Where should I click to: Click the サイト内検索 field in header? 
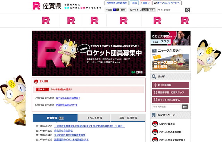tap(170, 10)
